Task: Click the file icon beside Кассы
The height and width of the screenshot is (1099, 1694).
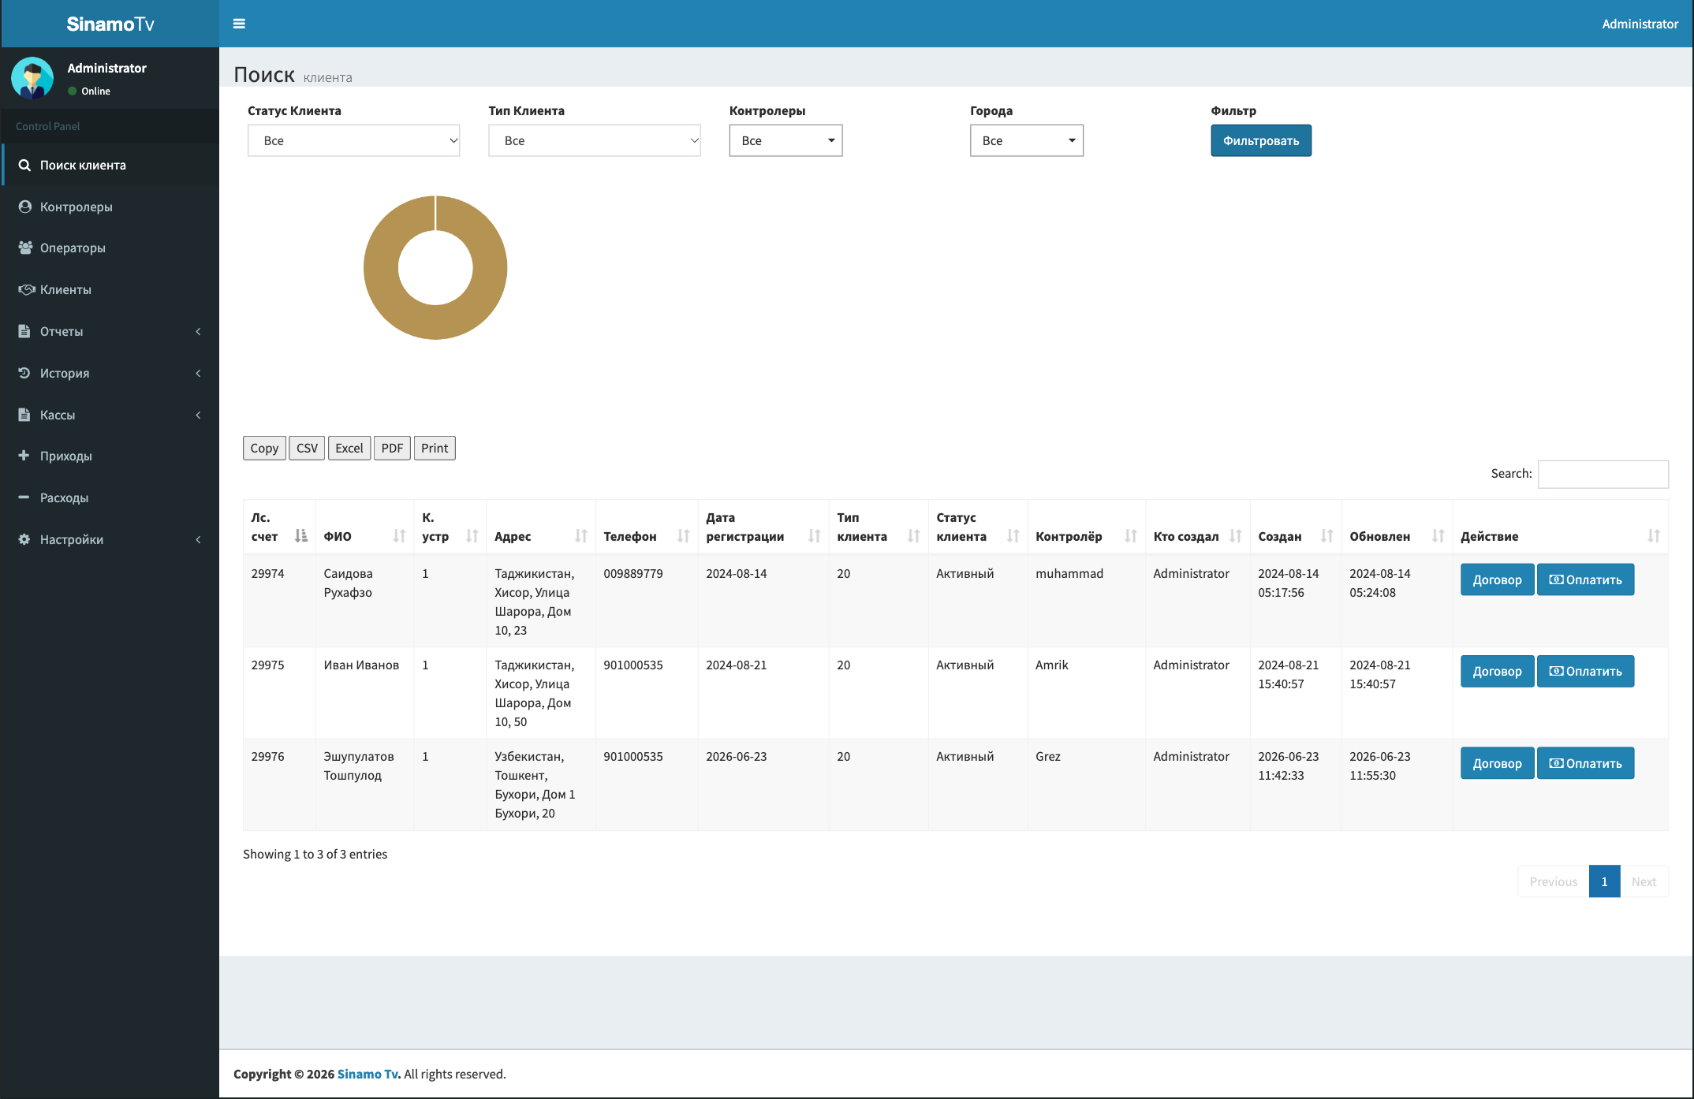Action: [24, 415]
